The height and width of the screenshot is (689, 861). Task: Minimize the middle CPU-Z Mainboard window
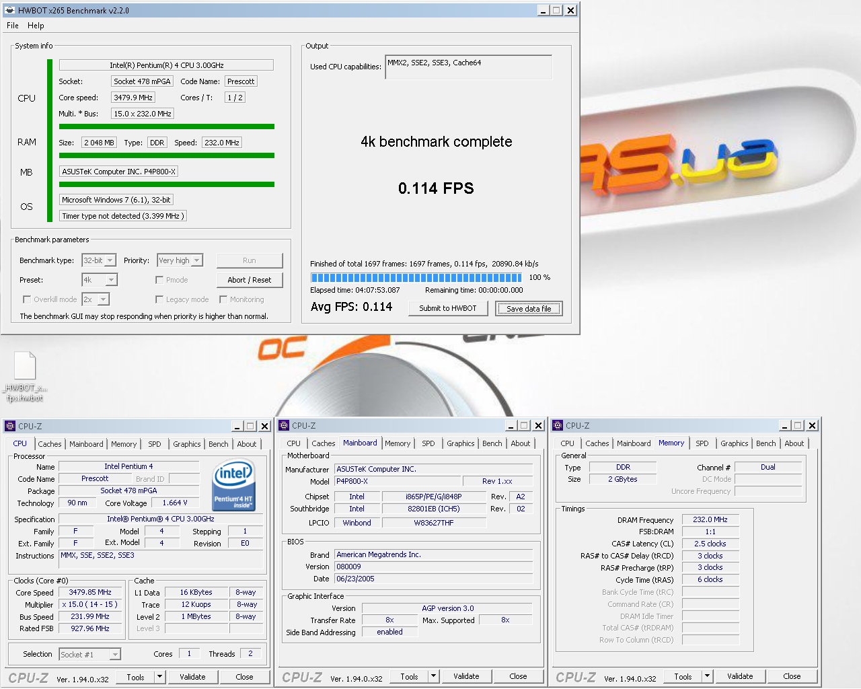511,426
